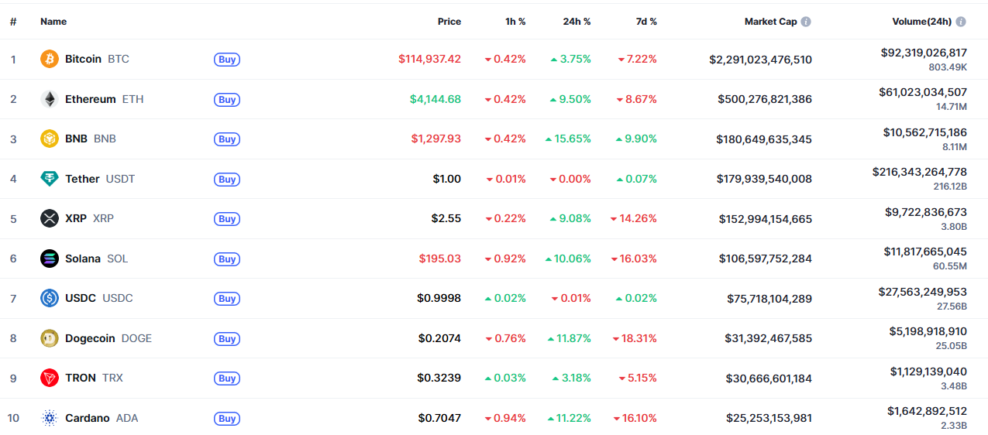Sort by the 7d % column header
The width and height of the screenshot is (988, 435).
(x=645, y=22)
